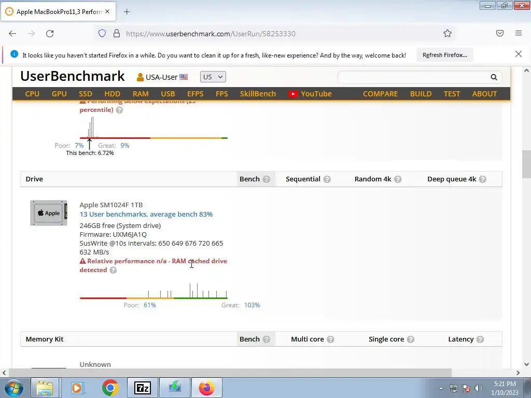Open the SSD menu item
The image size is (531, 398).
(x=86, y=94)
